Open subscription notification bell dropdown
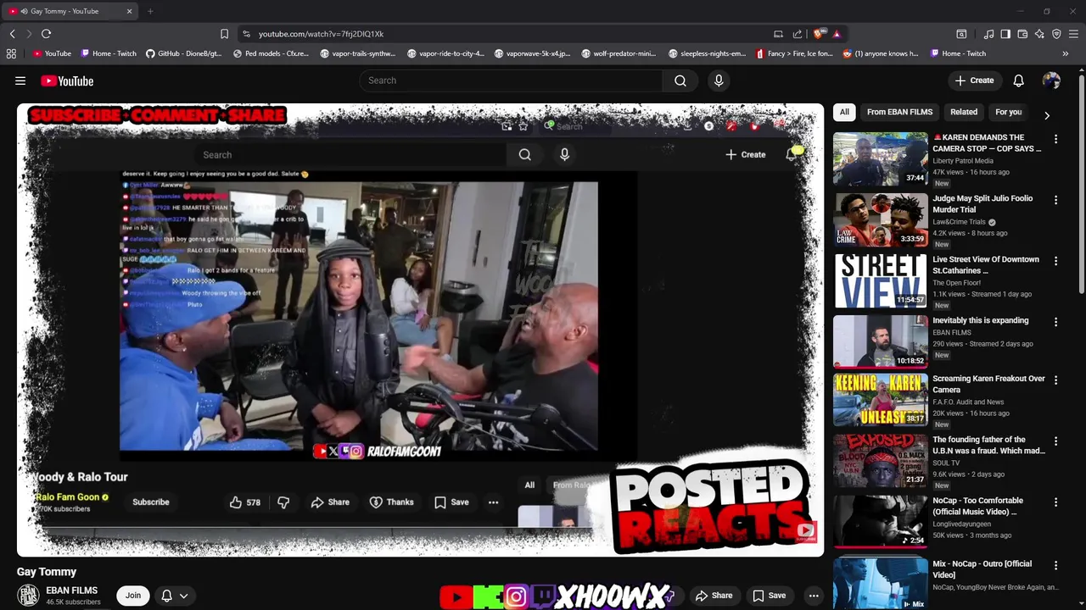The image size is (1086, 610). [x=174, y=596]
